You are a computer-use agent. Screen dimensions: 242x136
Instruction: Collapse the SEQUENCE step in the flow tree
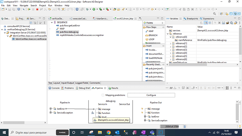(x=52, y=22)
